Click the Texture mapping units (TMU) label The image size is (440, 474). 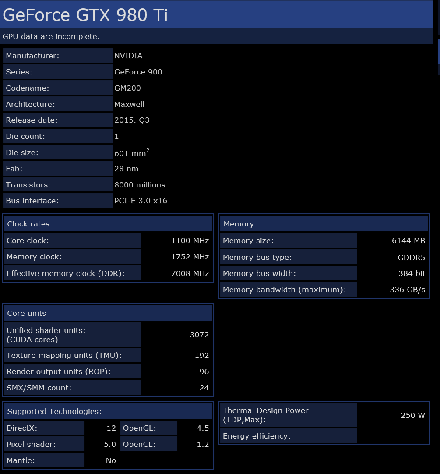[73, 355]
